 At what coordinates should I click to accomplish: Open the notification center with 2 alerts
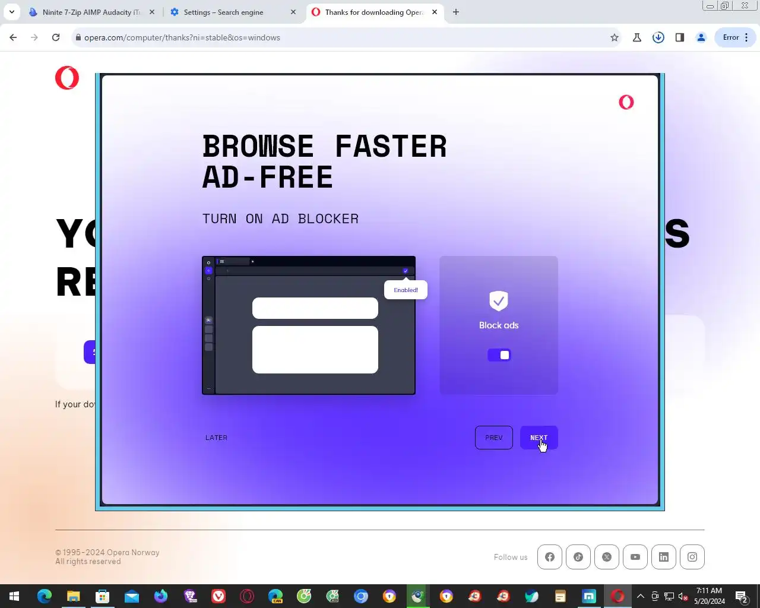click(x=742, y=596)
